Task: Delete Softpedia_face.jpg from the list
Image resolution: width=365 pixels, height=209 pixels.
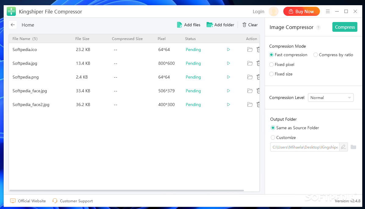Action: click(x=258, y=91)
